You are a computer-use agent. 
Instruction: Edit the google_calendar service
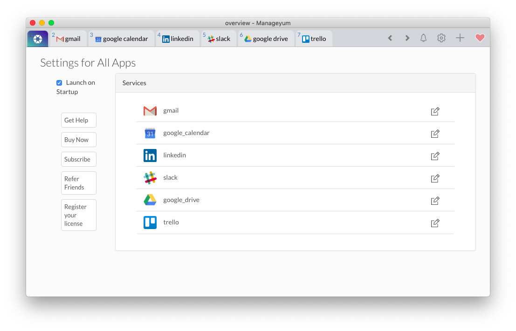(x=435, y=134)
